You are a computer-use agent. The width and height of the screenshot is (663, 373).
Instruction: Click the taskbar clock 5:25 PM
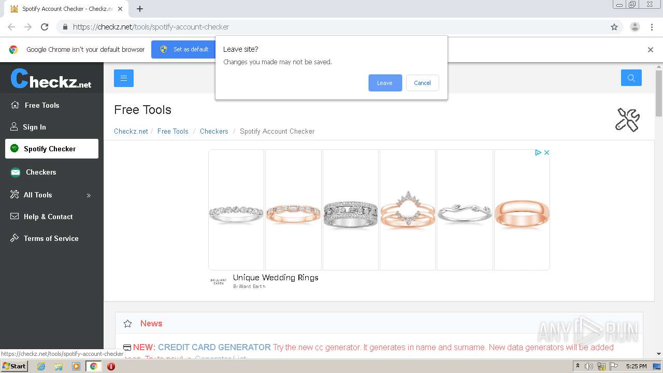tap(636, 366)
